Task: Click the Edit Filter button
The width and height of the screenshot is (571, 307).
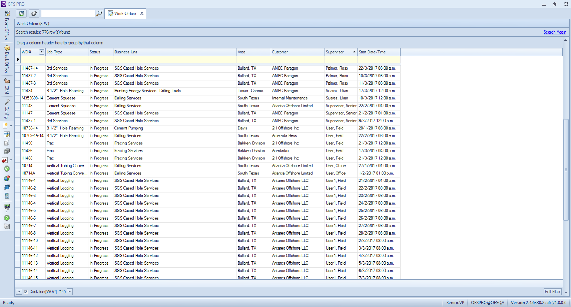Action: coord(552,292)
